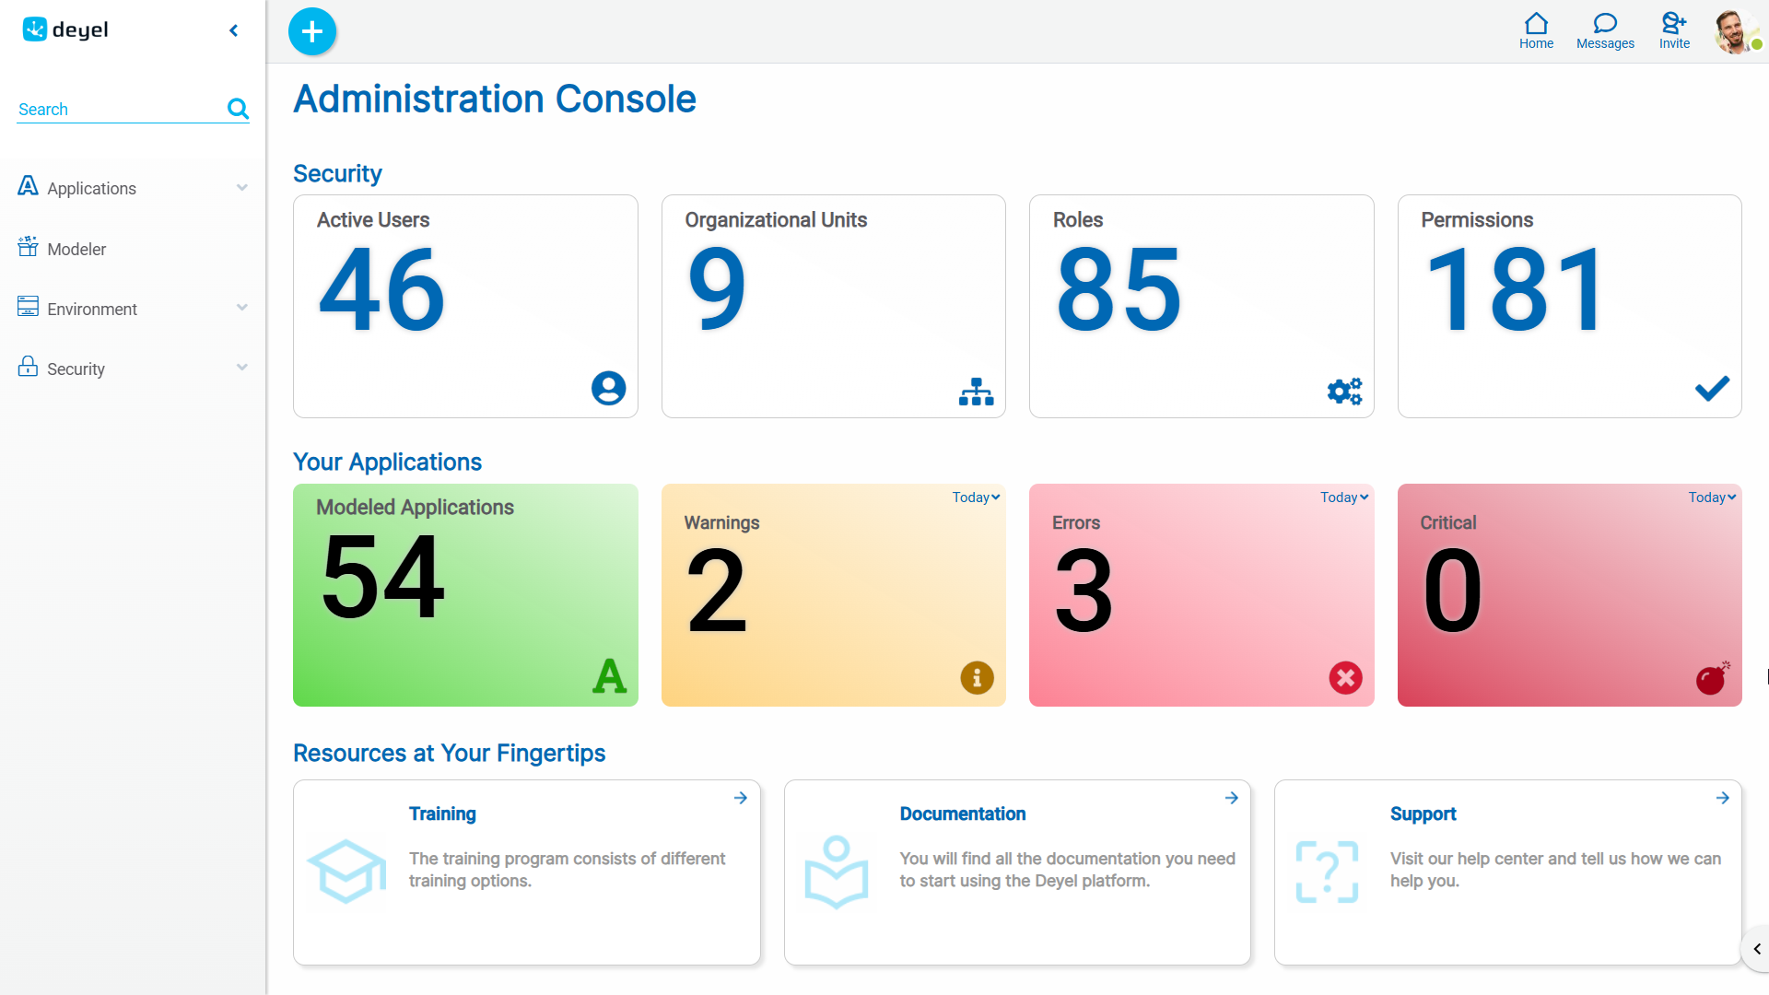Click the Critical bomb icon

click(x=1713, y=678)
